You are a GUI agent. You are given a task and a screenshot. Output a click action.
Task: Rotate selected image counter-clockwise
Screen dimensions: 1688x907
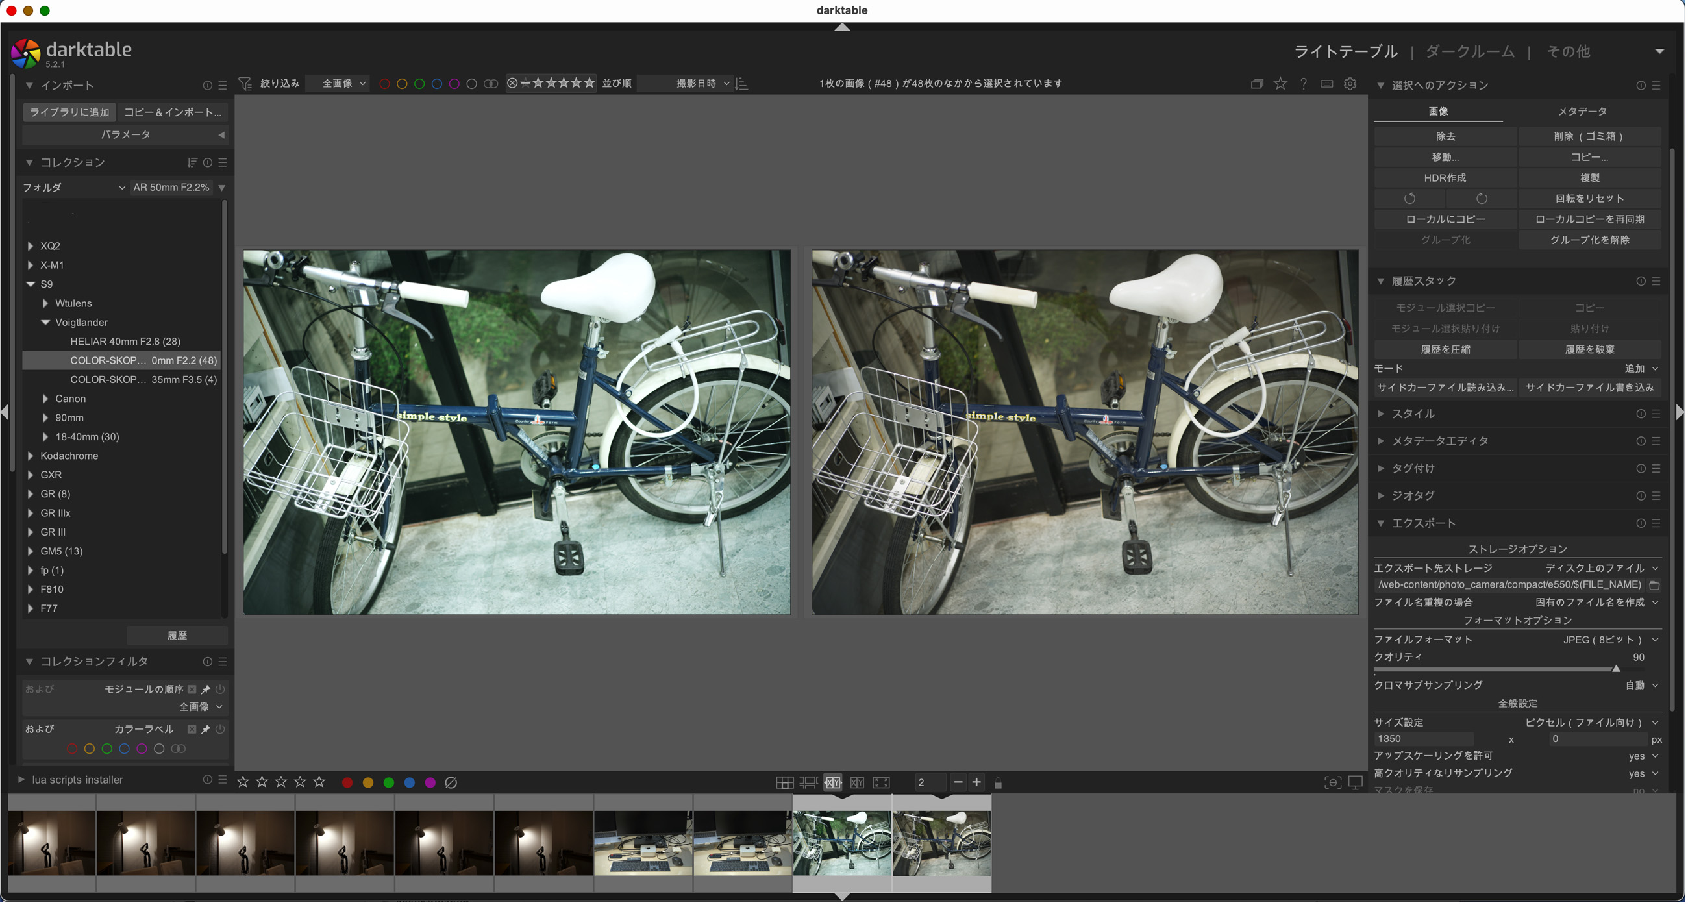click(x=1411, y=199)
